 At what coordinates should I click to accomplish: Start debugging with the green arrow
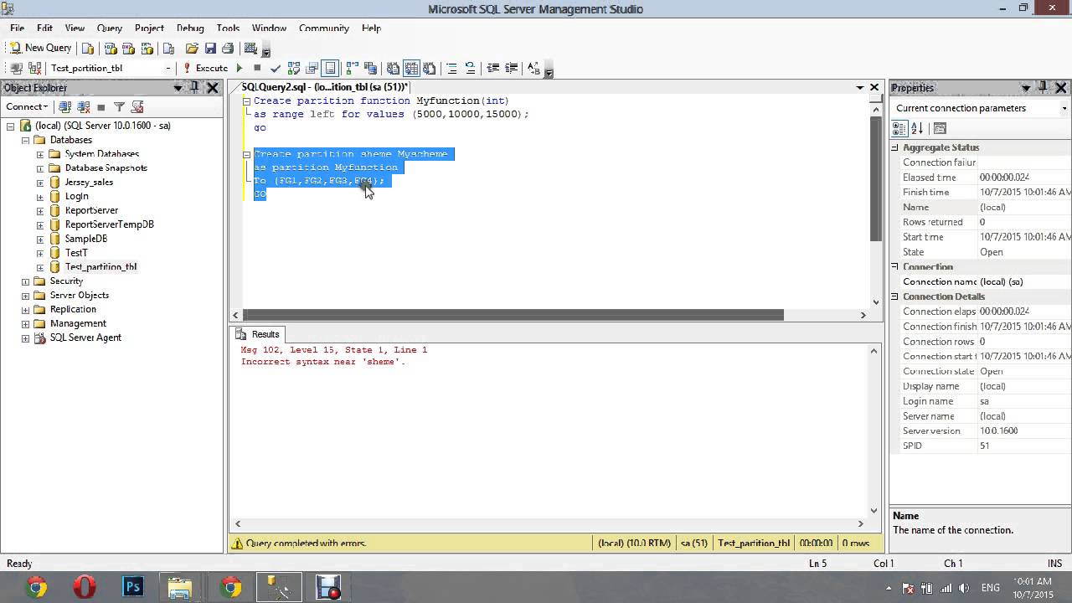point(240,68)
